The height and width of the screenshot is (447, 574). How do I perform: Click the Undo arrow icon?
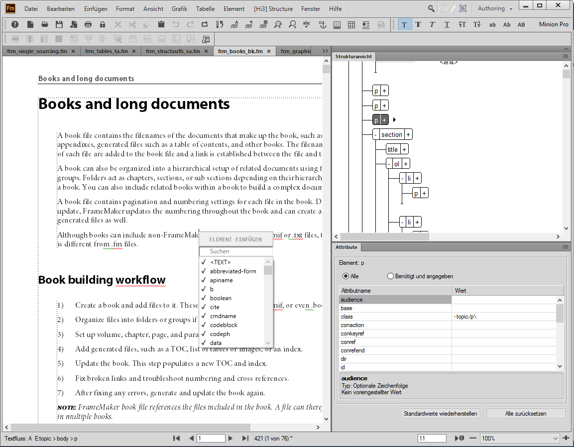(176, 24)
